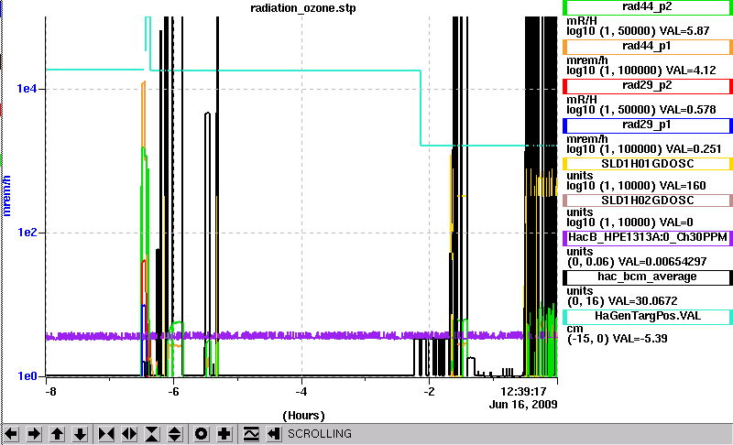Pan the graph left with the left-arrow button

(x=11, y=434)
